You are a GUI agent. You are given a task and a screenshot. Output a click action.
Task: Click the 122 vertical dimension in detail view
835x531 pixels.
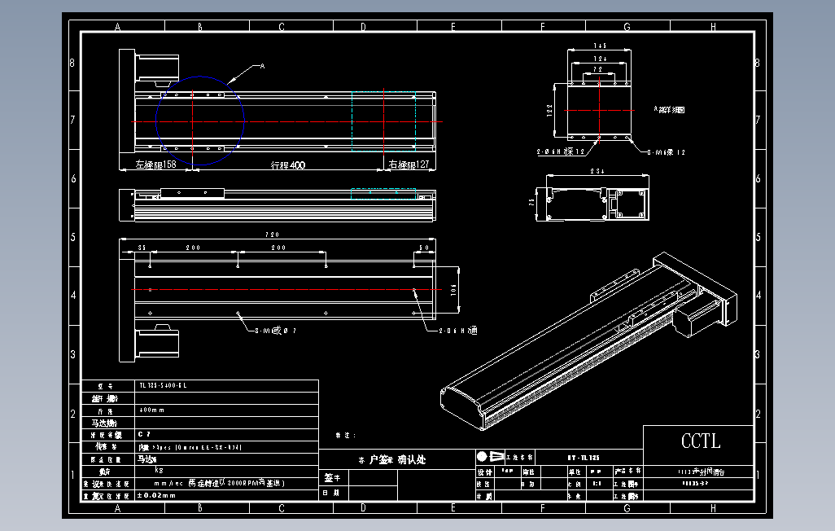pos(549,111)
